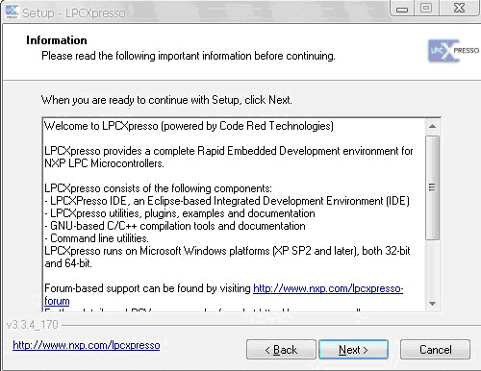The height and width of the screenshot is (371, 481).
Task: Open the nxp.com/lpcxpresso link at bottom
Action: pyautogui.click(x=87, y=345)
